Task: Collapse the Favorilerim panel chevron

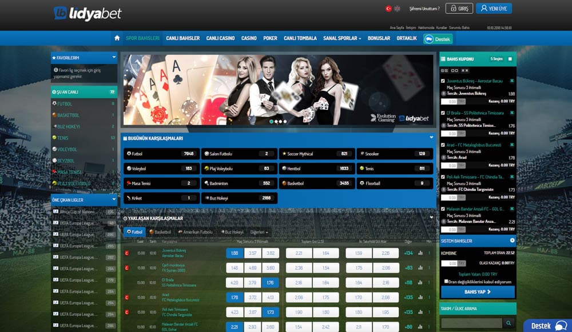Action: pyautogui.click(x=114, y=57)
